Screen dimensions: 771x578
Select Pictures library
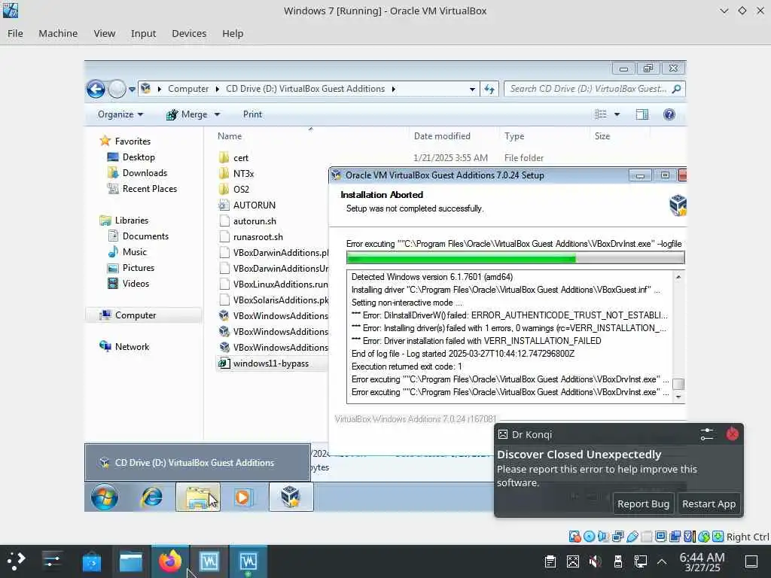point(139,268)
